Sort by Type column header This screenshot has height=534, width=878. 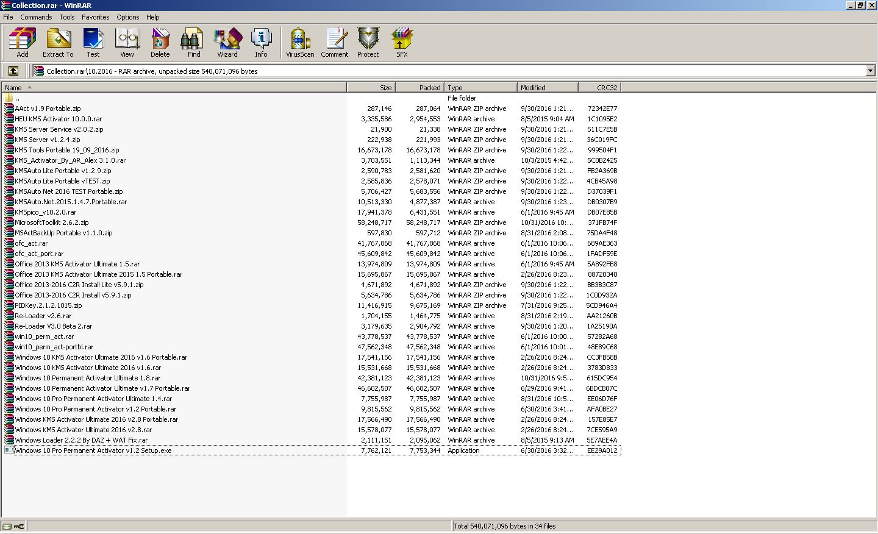pos(481,88)
